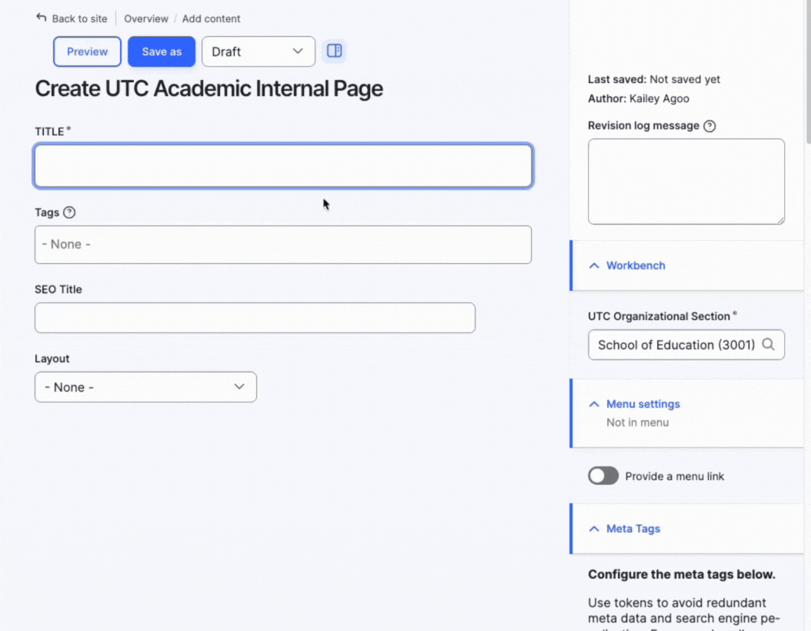
Task: Open the Layout dropdown
Action: [145, 387]
